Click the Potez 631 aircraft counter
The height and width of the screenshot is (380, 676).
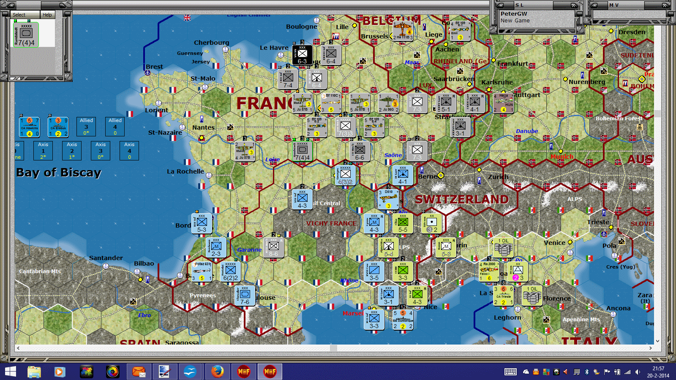click(202, 271)
